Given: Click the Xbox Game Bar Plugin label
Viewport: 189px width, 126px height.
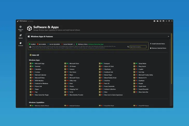Looking at the screenshot, I should click(x=42, y=95).
